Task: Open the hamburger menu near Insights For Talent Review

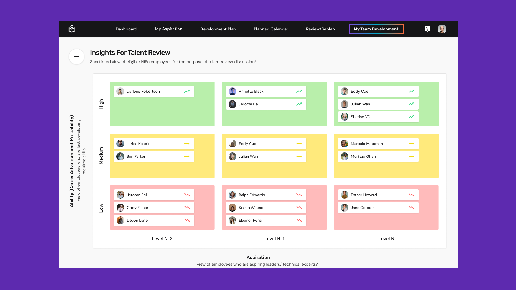Action: pyautogui.click(x=76, y=56)
